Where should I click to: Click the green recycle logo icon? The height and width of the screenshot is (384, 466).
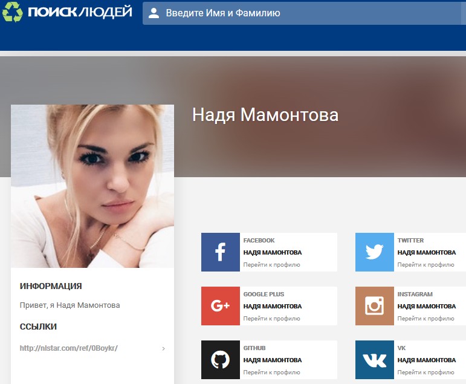pyautogui.click(x=12, y=12)
